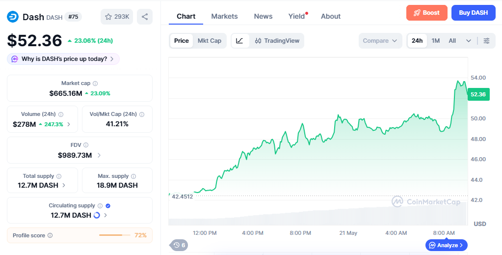Expand Total supply details chevron

pyautogui.click(x=64, y=185)
